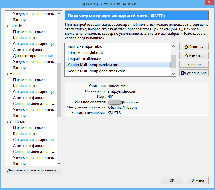The height and width of the screenshot is (190, 215).
Task: Click the account tree scrollbar thumb
Action: tap(59, 90)
